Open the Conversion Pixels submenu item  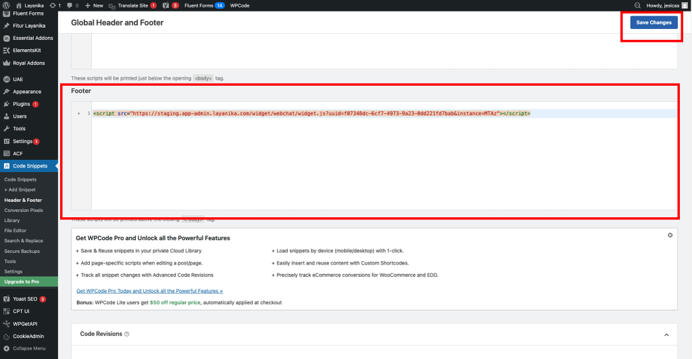pos(24,210)
